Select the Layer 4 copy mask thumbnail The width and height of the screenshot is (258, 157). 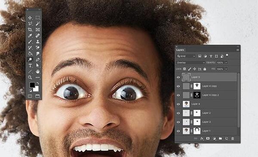(197, 86)
